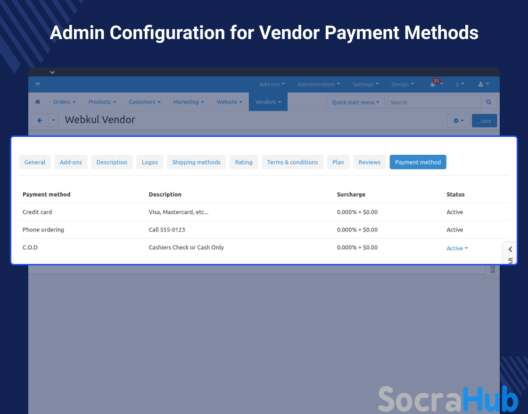Collapse the sidebar chevron icon

[x=510, y=249]
